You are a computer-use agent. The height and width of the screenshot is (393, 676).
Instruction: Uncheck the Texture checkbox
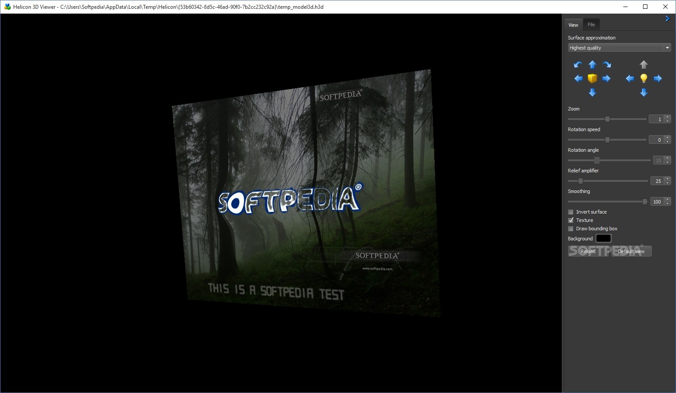(571, 220)
